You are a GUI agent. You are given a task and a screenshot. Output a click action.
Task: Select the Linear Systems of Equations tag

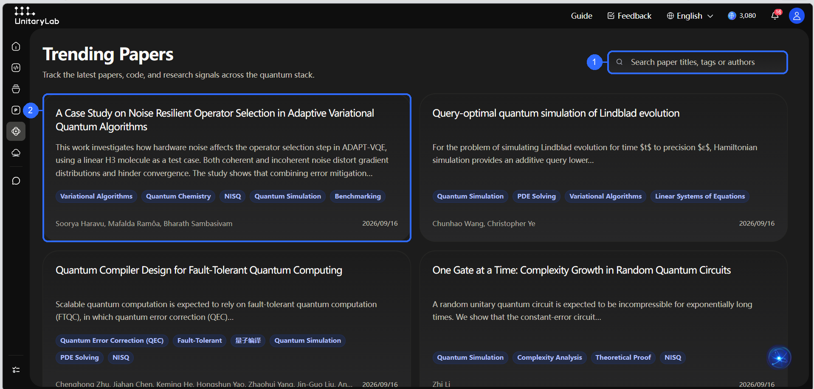[x=700, y=196]
